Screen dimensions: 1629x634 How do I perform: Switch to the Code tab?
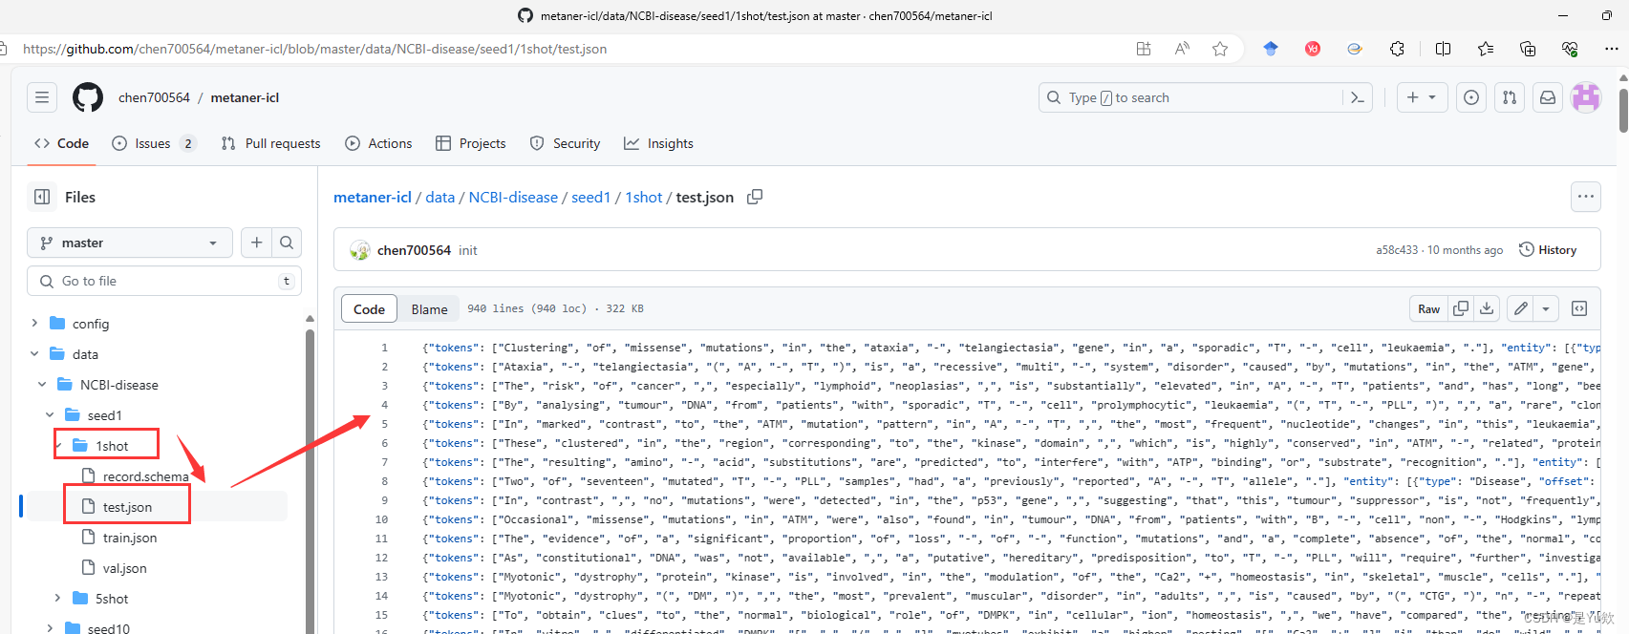[x=61, y=143]
